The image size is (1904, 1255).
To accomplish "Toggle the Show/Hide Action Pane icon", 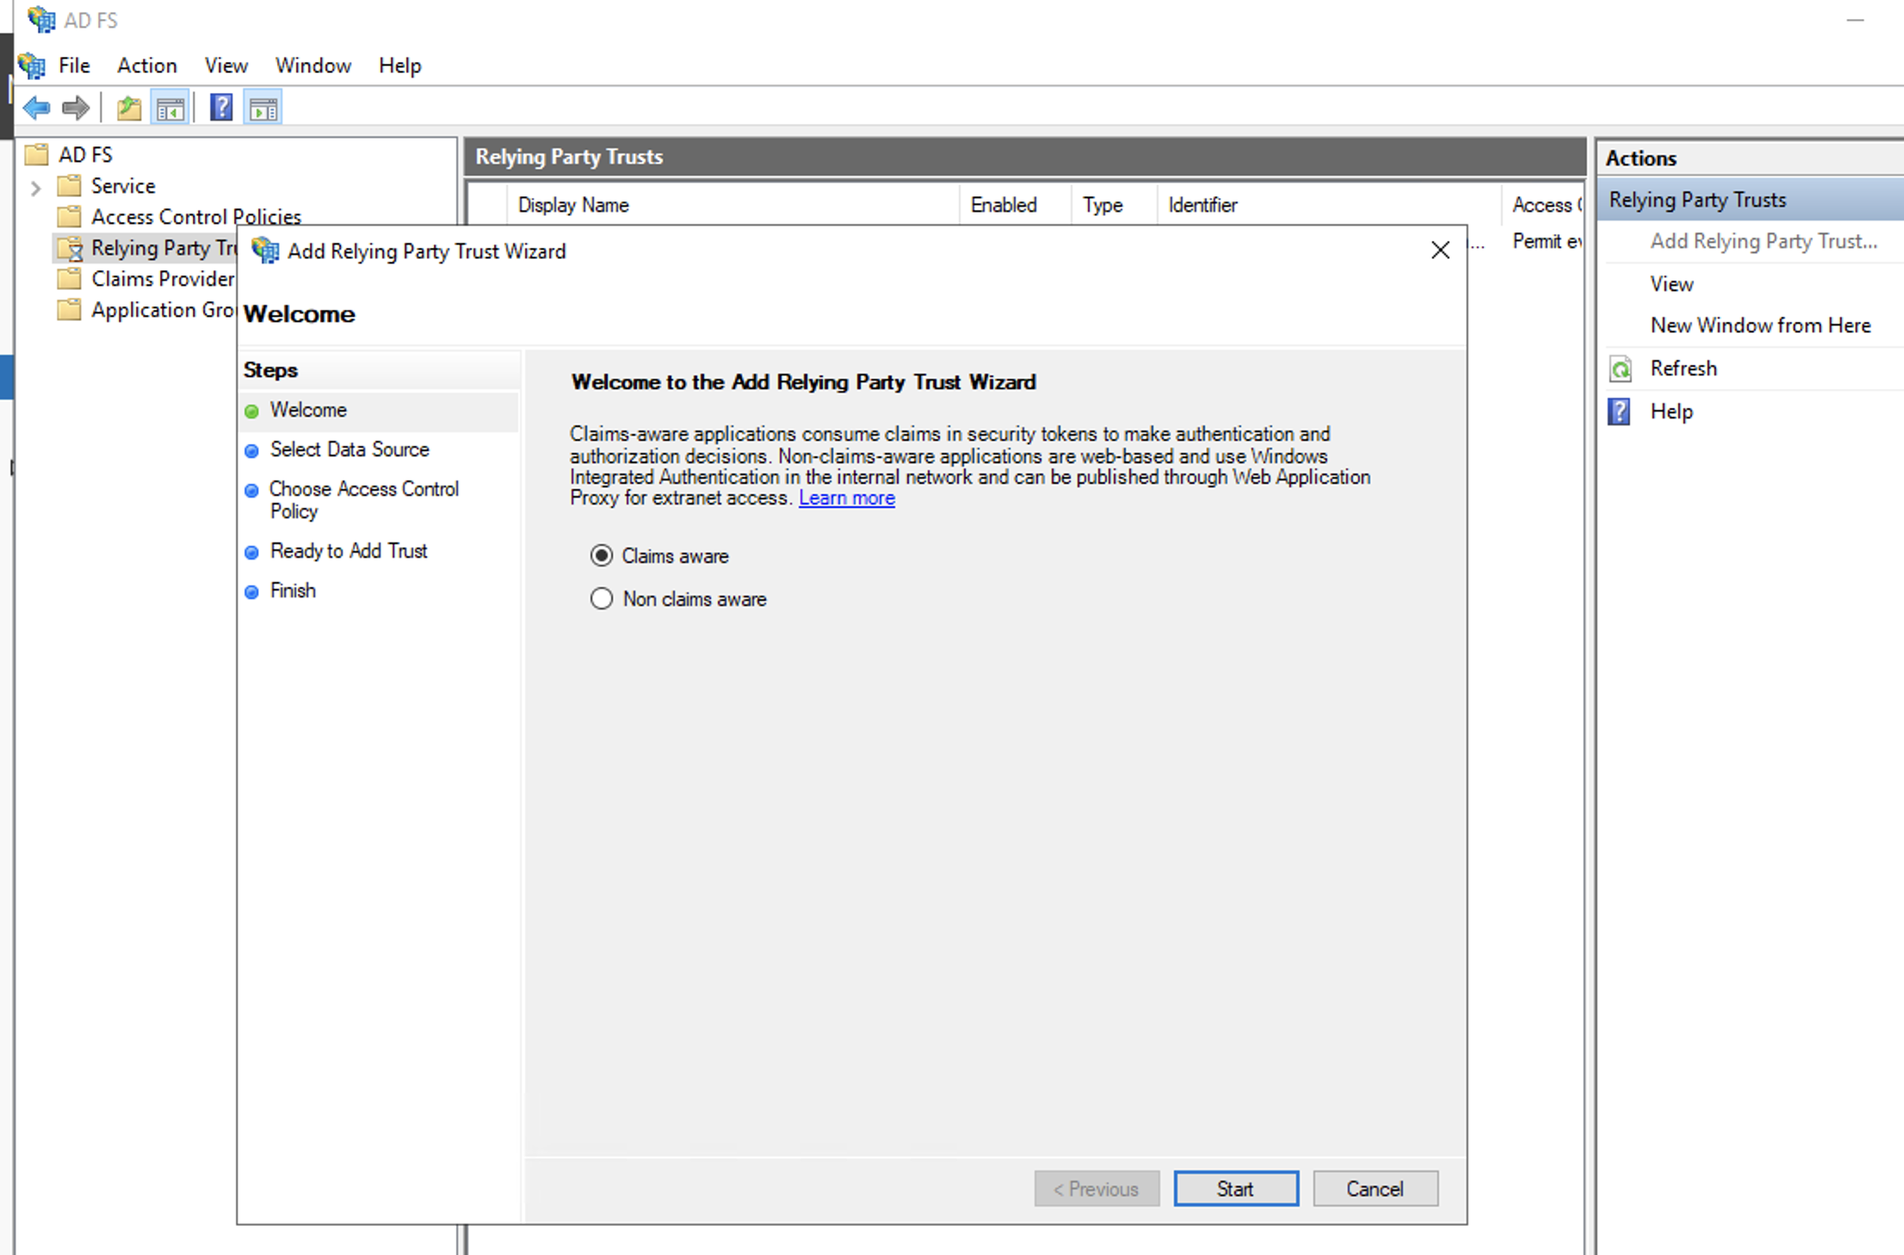I will click(263, 108).
